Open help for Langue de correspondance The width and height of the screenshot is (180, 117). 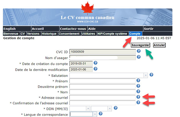(101, 114)
